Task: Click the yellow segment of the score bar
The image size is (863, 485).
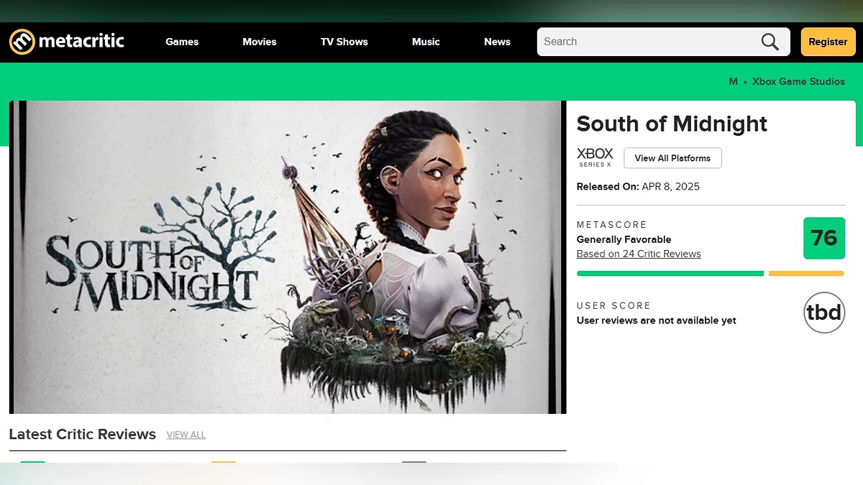Action: (806, 273)
